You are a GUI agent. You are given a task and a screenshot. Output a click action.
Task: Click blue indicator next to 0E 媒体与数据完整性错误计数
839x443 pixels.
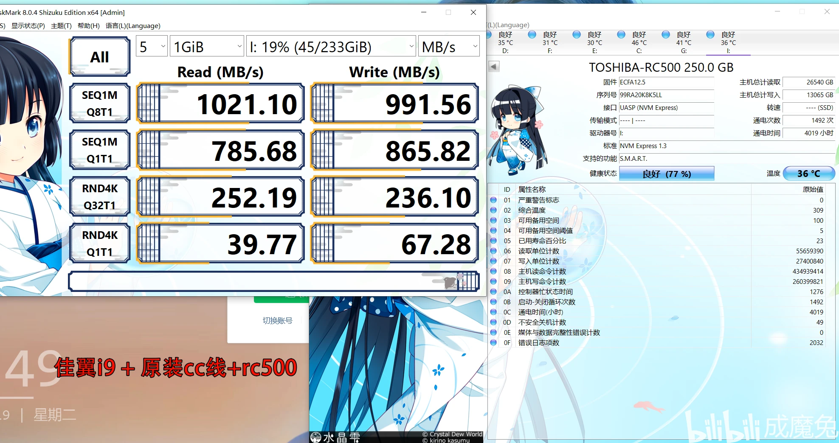[x=493, y=333]
